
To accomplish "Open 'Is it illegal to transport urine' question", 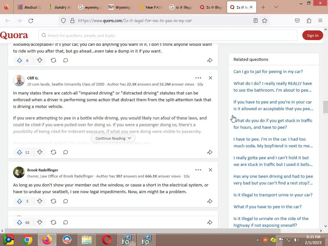I will tap(273, 195).
